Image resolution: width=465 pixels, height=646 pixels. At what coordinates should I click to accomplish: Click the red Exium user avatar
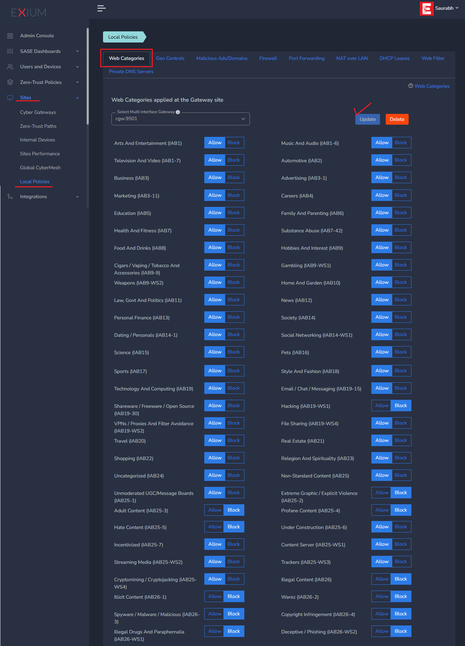(426, 8)
